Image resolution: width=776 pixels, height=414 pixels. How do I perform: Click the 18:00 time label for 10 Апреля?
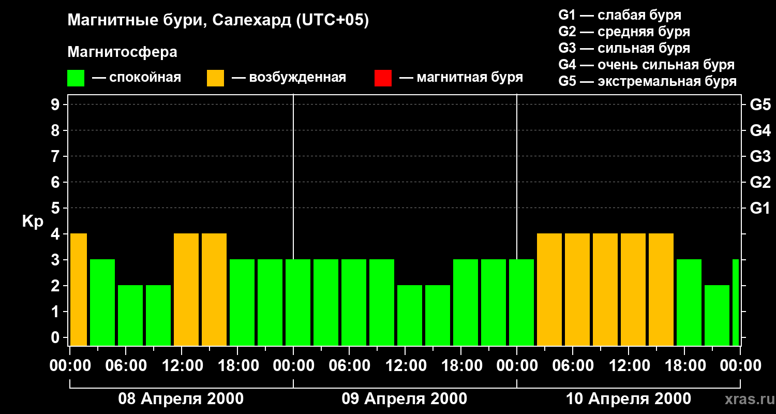point(684,366)
